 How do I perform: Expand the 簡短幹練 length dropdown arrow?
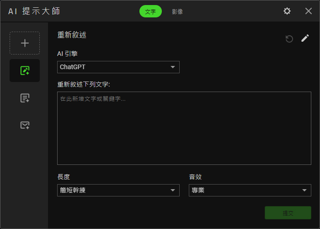(x=173, y=191)
